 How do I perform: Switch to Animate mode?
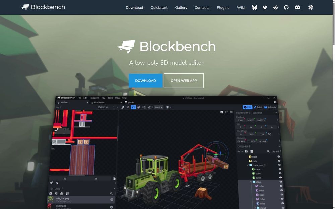pyautogui.click(x=270, y=107)
